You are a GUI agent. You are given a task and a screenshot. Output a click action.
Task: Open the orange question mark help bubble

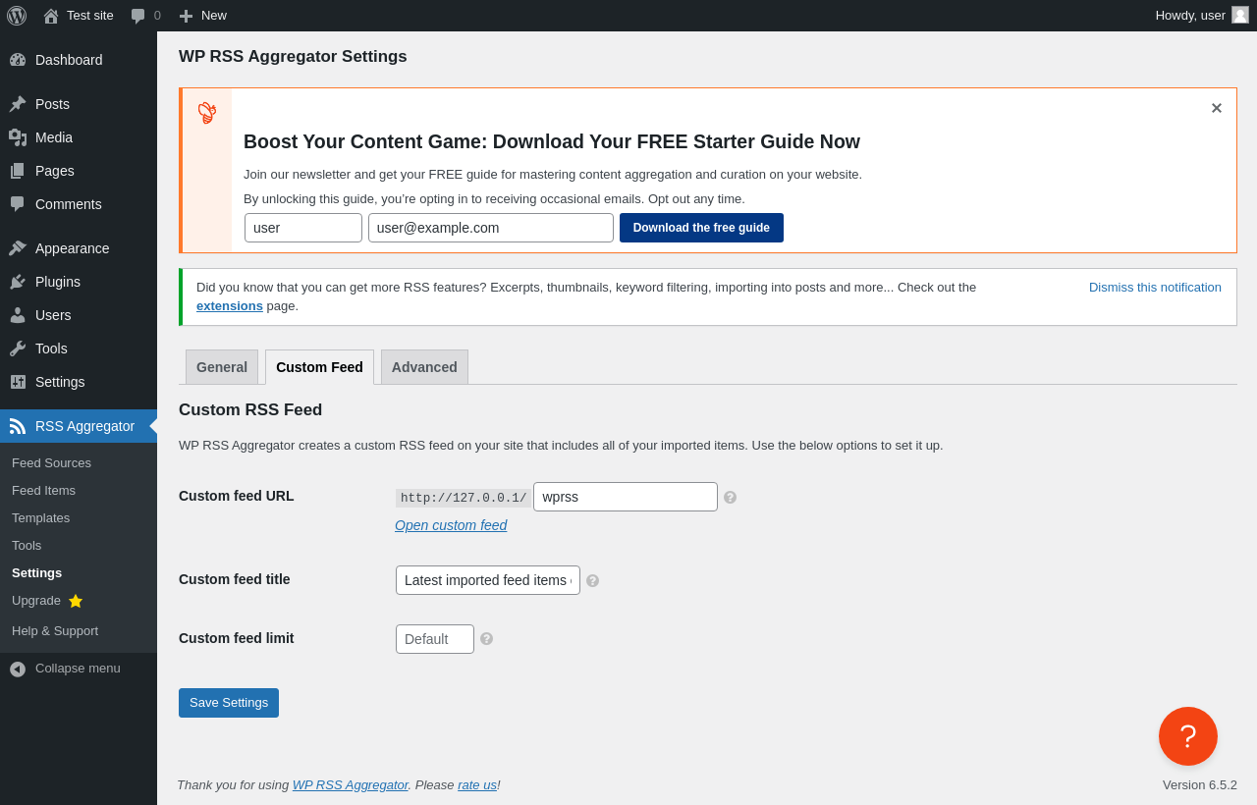click(1188, 736)
